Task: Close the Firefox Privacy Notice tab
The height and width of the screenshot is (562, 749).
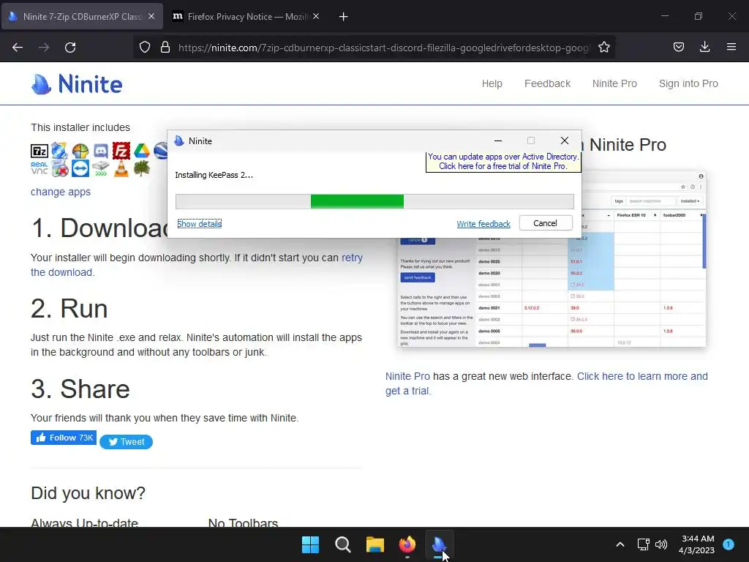Action: pyautogui.click(x=316, y=16)
